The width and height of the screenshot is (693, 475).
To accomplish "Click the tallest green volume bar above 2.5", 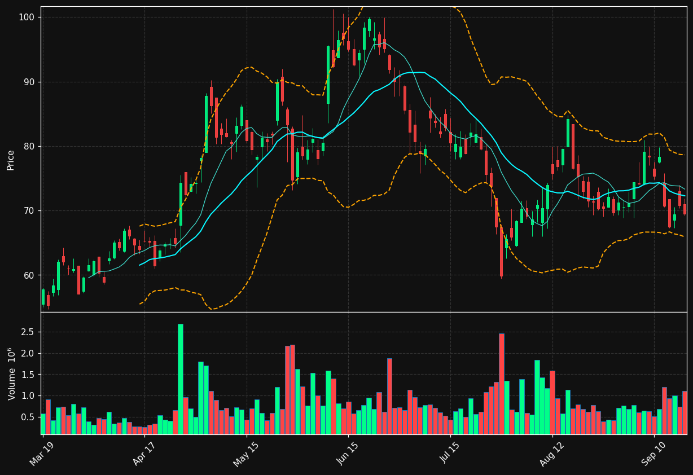I will coord(181,379).
